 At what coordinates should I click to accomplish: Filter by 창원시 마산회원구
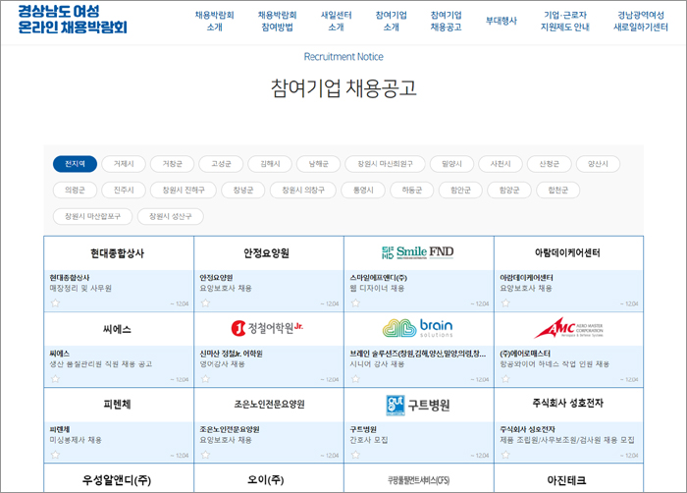tap(385, 164)
